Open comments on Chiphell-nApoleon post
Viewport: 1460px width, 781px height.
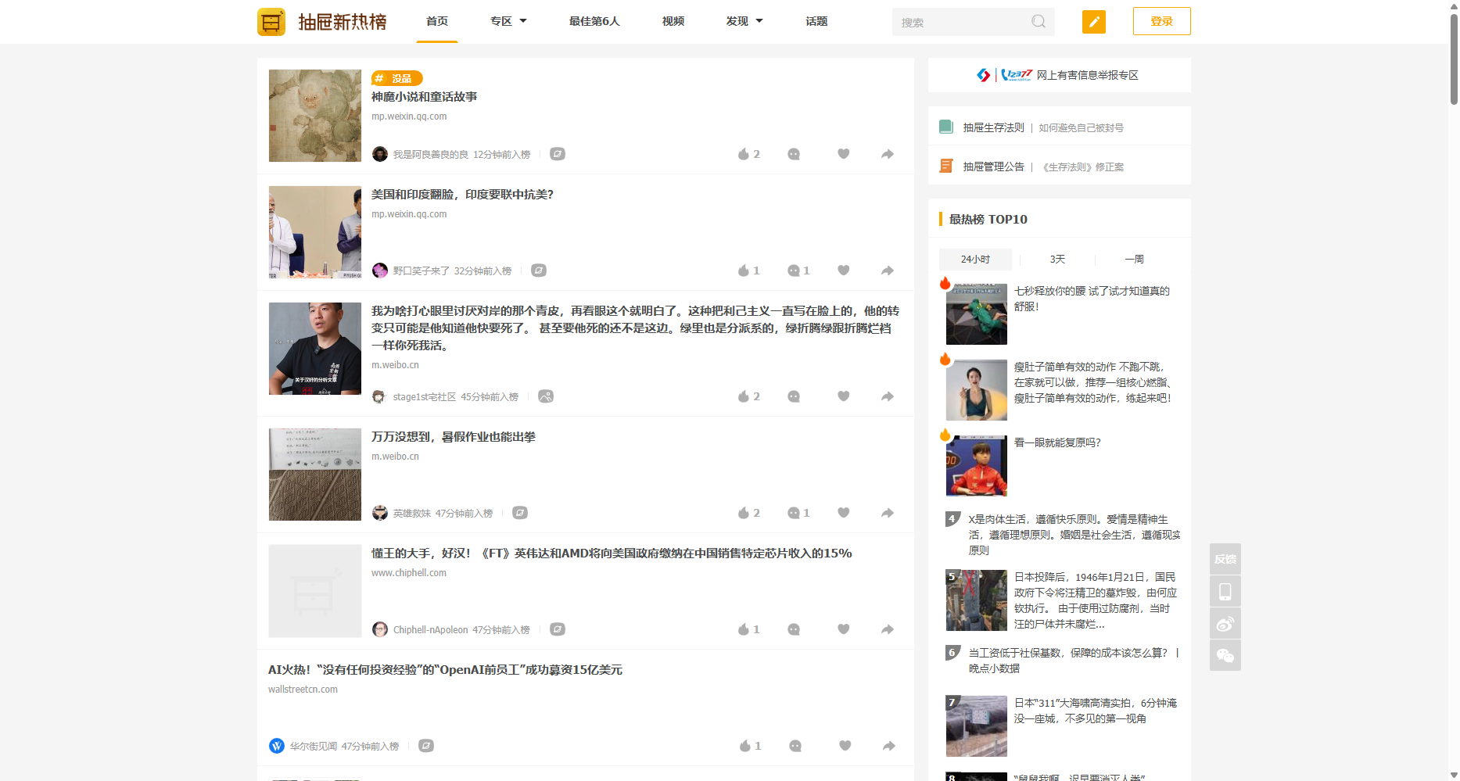[794, 629]
